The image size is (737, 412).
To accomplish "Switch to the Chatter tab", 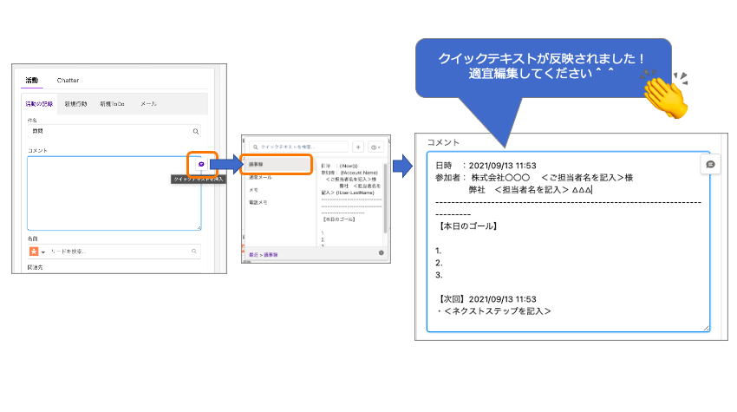I will click(68, 81).
